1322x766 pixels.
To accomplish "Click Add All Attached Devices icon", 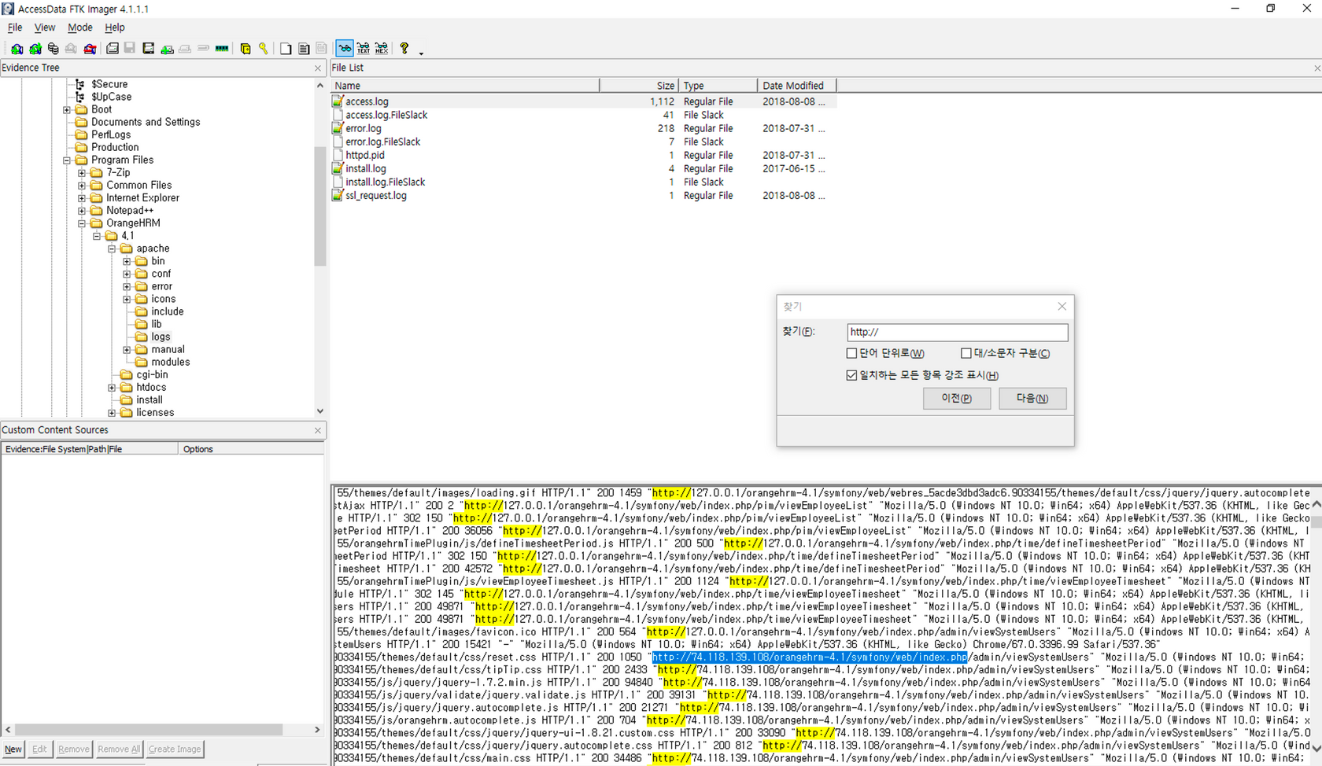I will (35, 49).
